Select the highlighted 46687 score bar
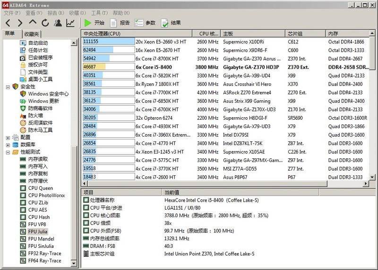This screenshot has height=270, width=378. pyautogui.click(x=109, y=67)
